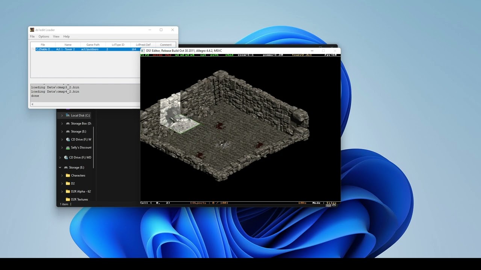Collapse the expanded Storage (E:) tree node

point(60,168)
